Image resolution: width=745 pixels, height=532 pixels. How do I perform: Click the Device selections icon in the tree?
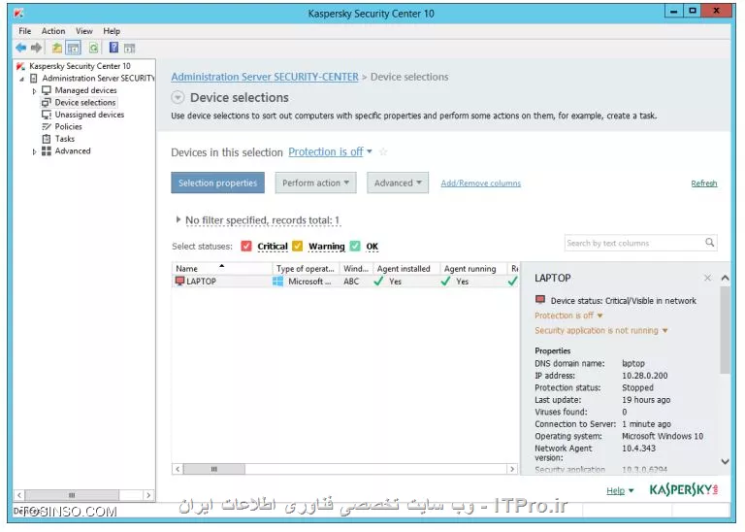tap(47, 103)
